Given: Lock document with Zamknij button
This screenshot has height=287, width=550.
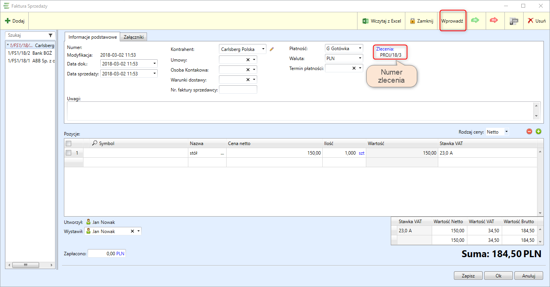Looking at the screenshot, I should tap(421, 21).
